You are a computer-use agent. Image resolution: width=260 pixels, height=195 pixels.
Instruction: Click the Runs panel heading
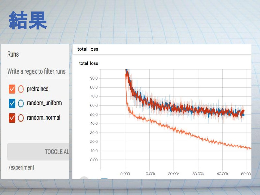[13, 54]
